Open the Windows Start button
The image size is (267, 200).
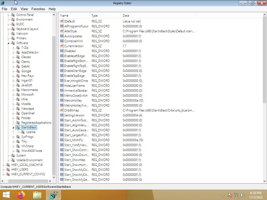[6, 195]
